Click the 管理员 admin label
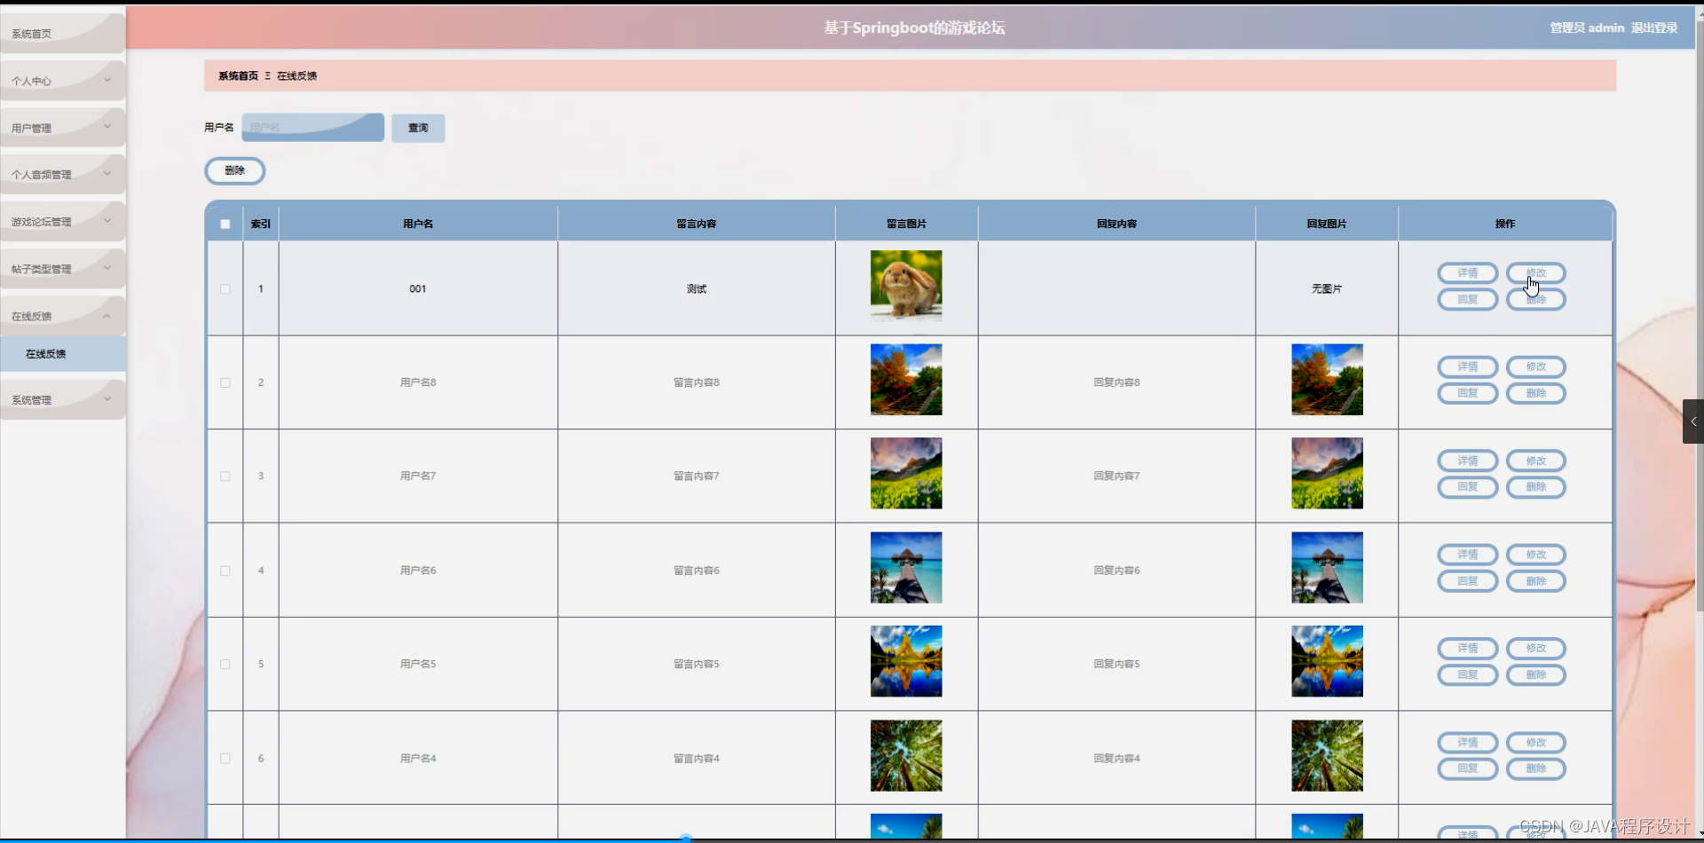 click(1587, 28)
